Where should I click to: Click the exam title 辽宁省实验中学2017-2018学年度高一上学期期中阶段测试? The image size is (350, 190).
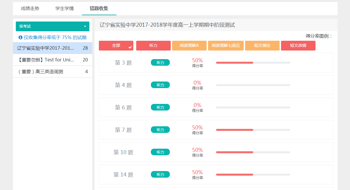click(167, 25)
